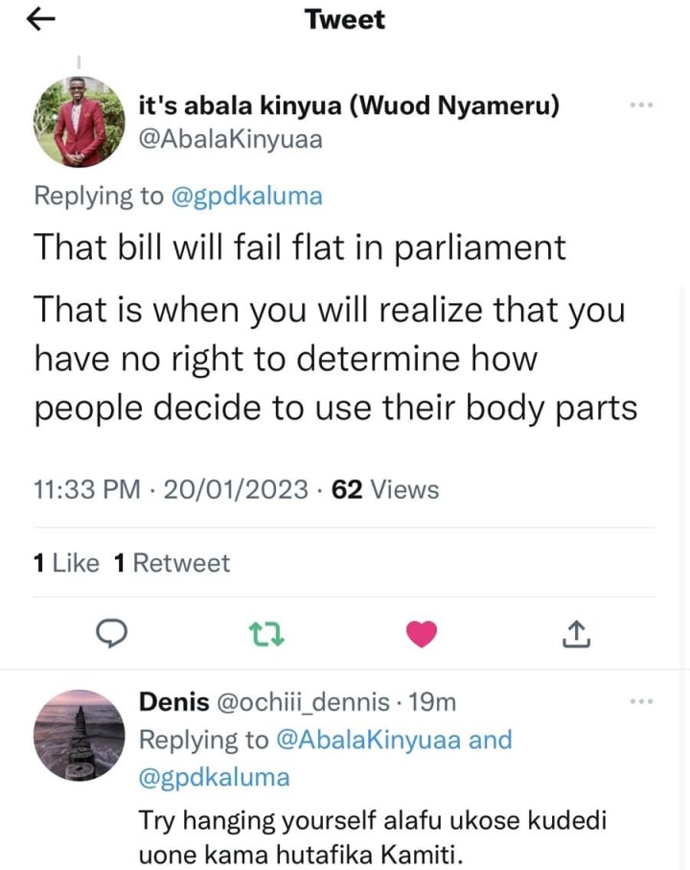View abala kinyua's profile picture
The width and height of the screenshot is (690, 870).
click(80, 122)
